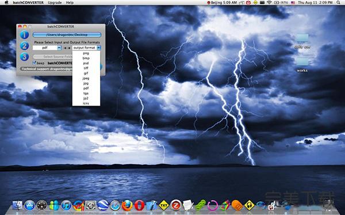345x215 pixels.
Task: Choose pdf from the output format list
Action: (x=86, y=88)
